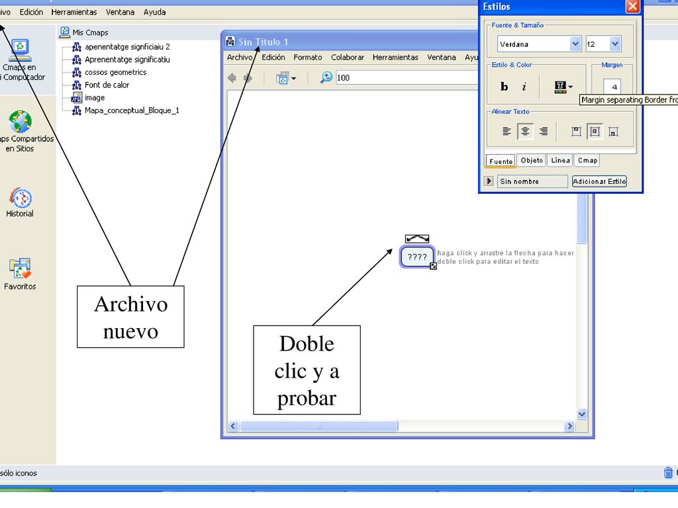
Task: Click the zoom magnifier icon
Action: [x=326, y=78]
